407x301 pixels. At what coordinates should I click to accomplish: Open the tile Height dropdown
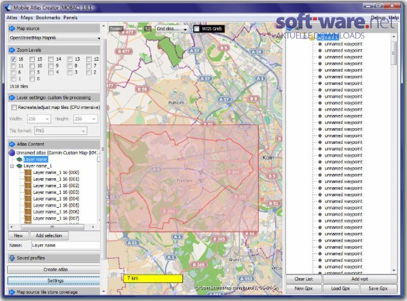pyautogui.click(x=85, y=119)
